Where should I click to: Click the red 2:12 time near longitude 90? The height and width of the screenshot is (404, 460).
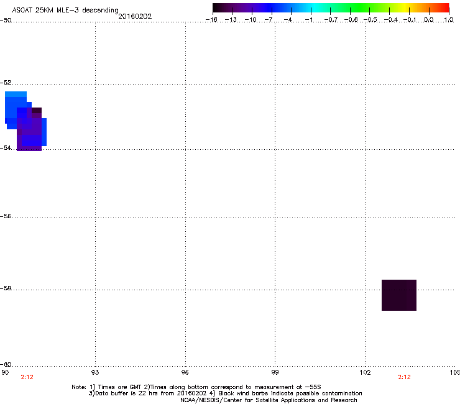tap(27, 377)
